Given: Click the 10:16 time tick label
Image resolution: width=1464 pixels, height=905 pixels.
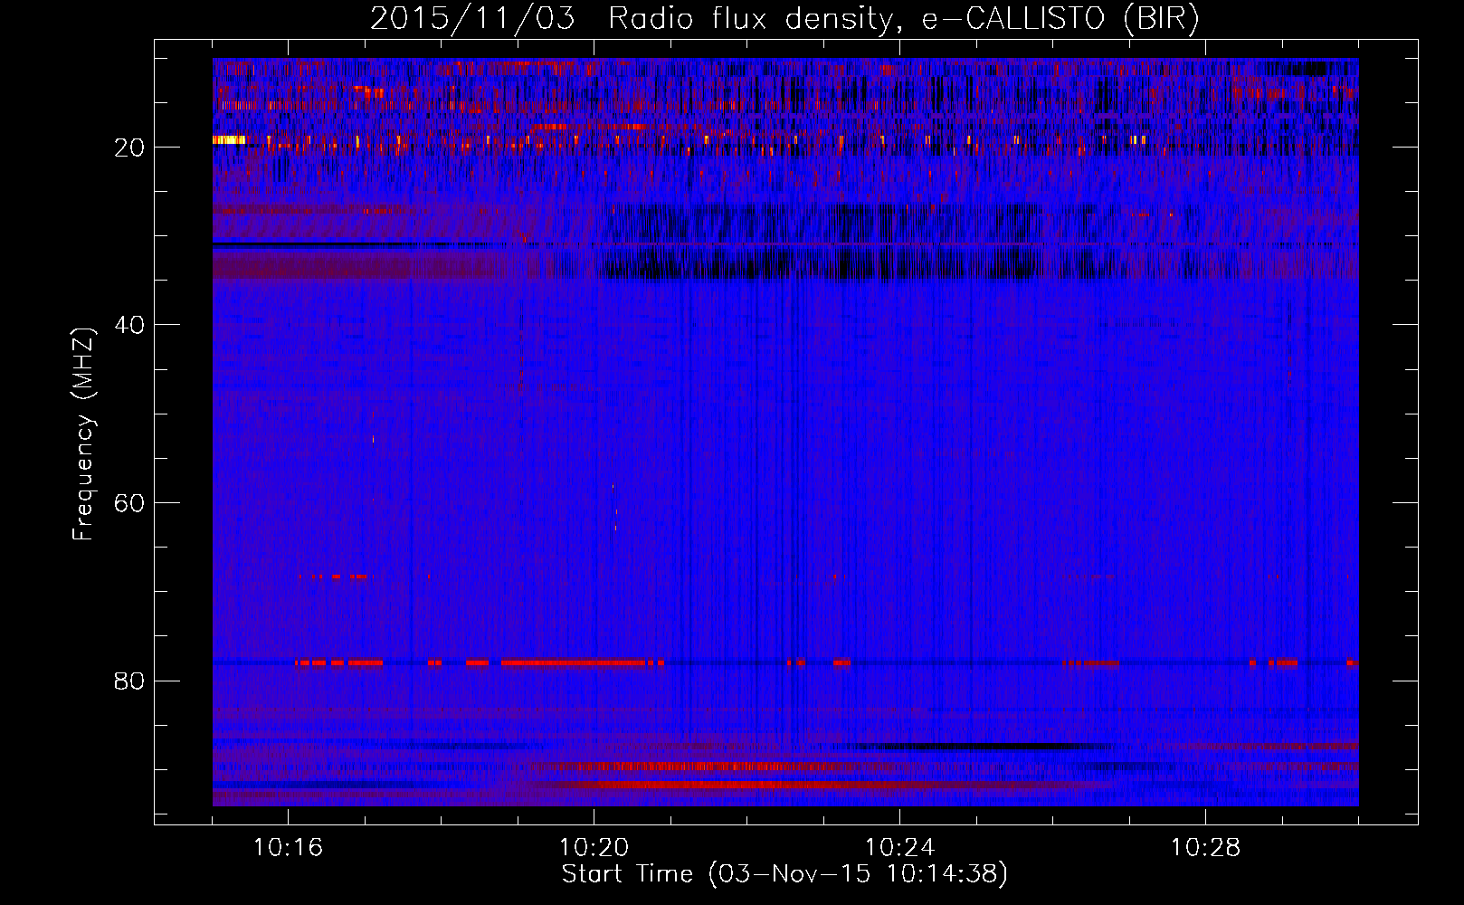Looking at the screenshot, I should pyautogui.click(x=288, y=847).
